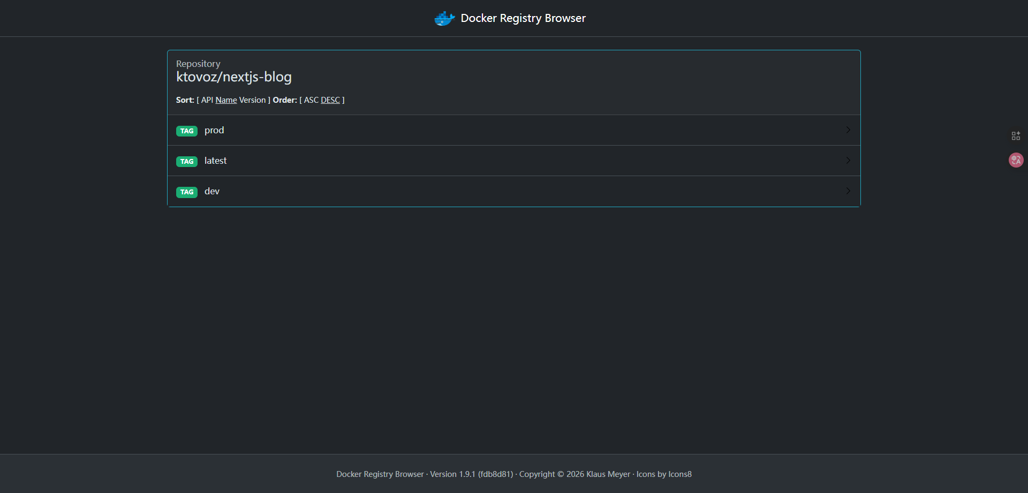The width and height of the screenshot is (1028, 493).
Task: Set order to DESC
Action: 330,100
